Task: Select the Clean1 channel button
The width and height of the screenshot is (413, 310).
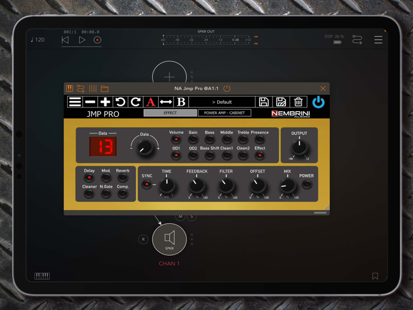Action: coord(227,155)
